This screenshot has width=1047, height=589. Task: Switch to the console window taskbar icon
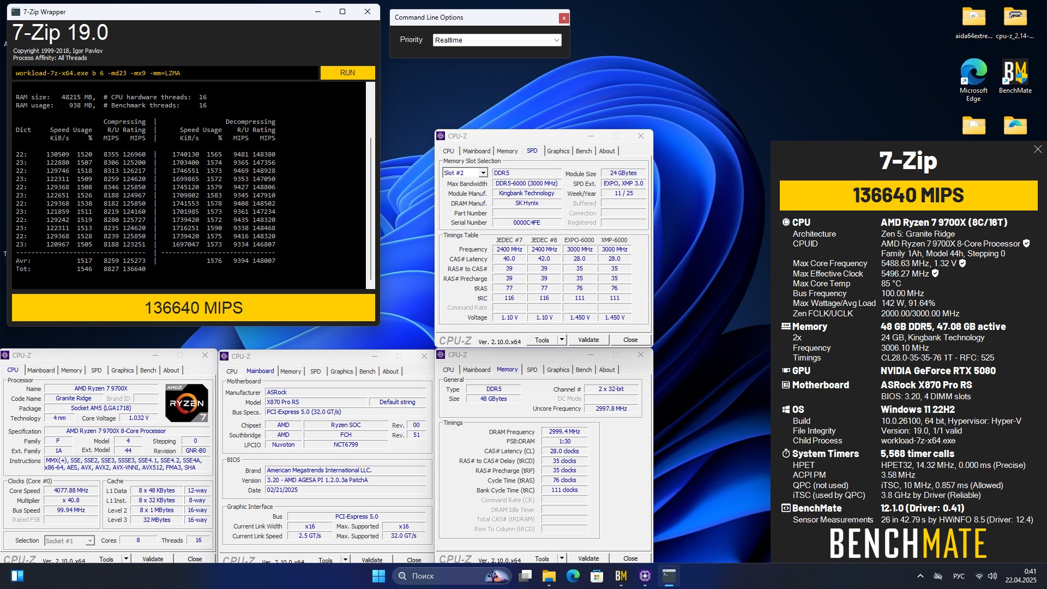coord(669,576)
